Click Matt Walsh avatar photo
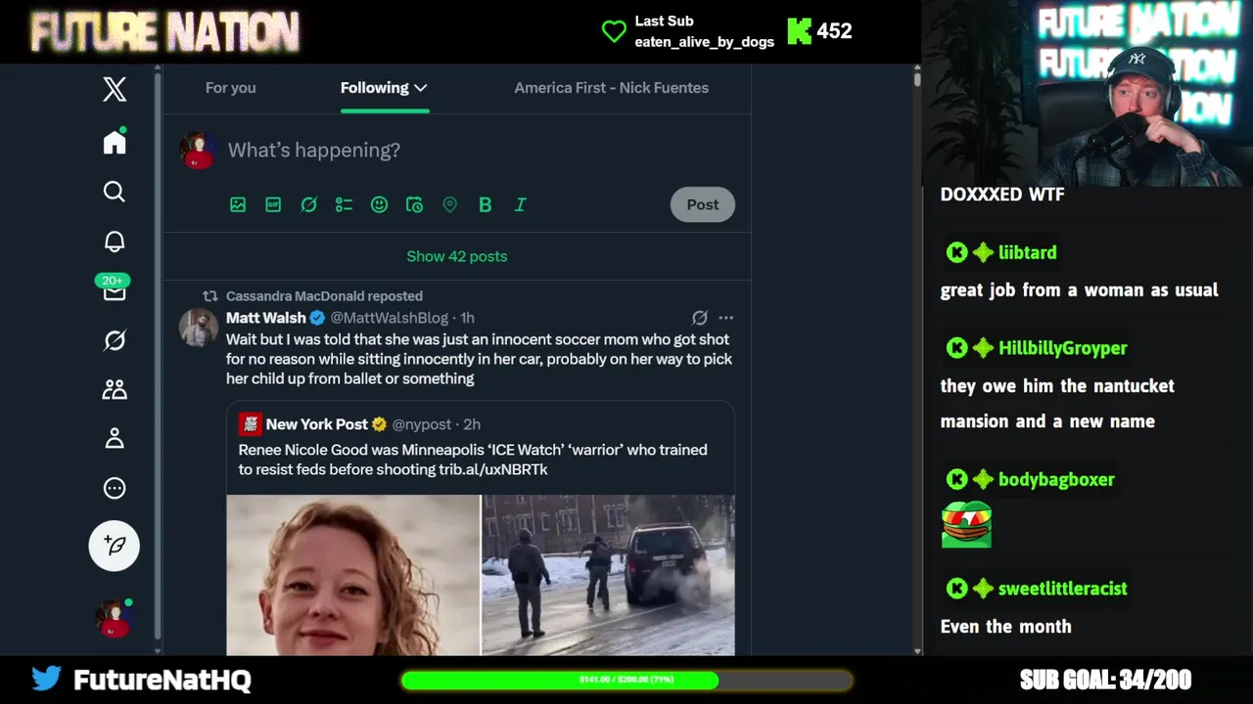 198,328
